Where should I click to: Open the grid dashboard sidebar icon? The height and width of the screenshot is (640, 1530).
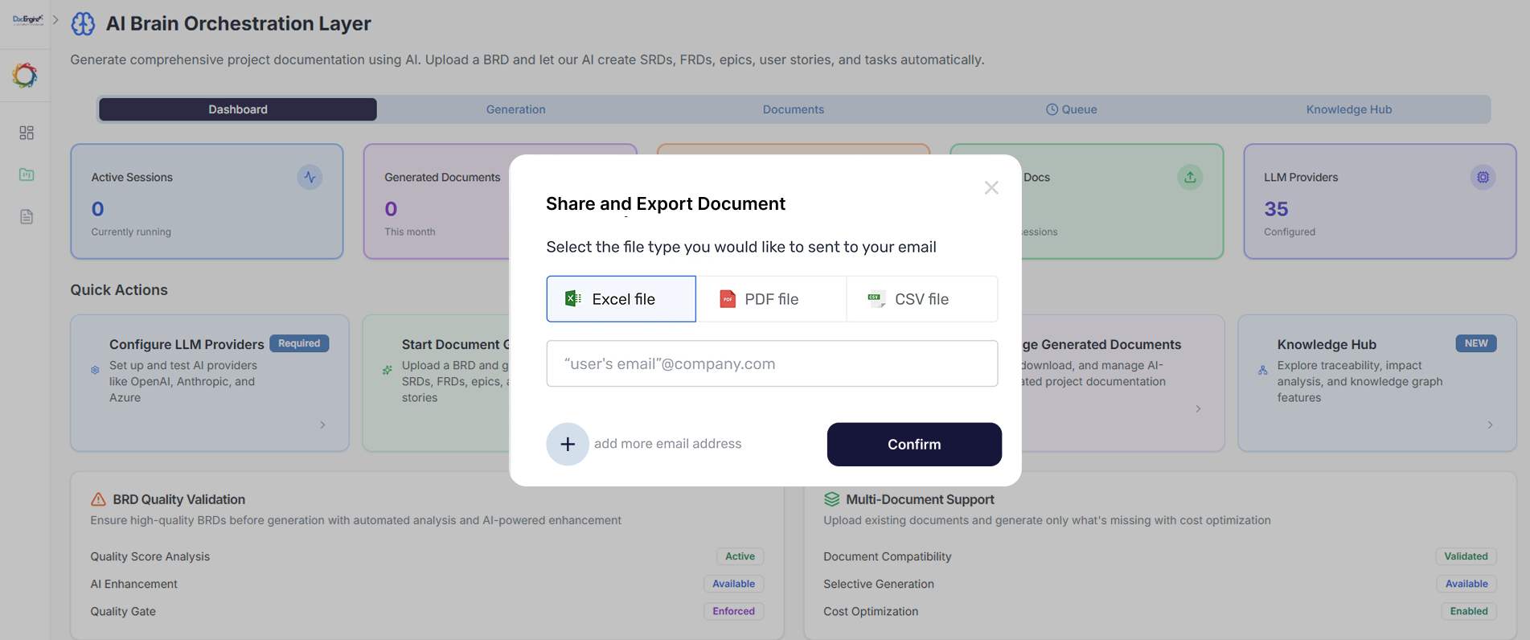pos(27,133)
